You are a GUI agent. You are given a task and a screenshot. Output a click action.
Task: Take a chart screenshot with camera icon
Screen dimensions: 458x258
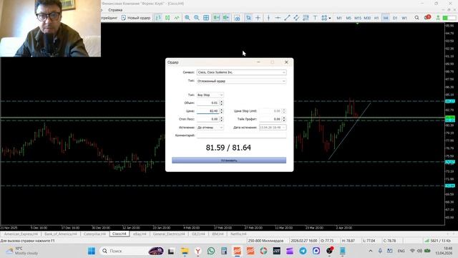pyautogui.click(x=238, y=18)
